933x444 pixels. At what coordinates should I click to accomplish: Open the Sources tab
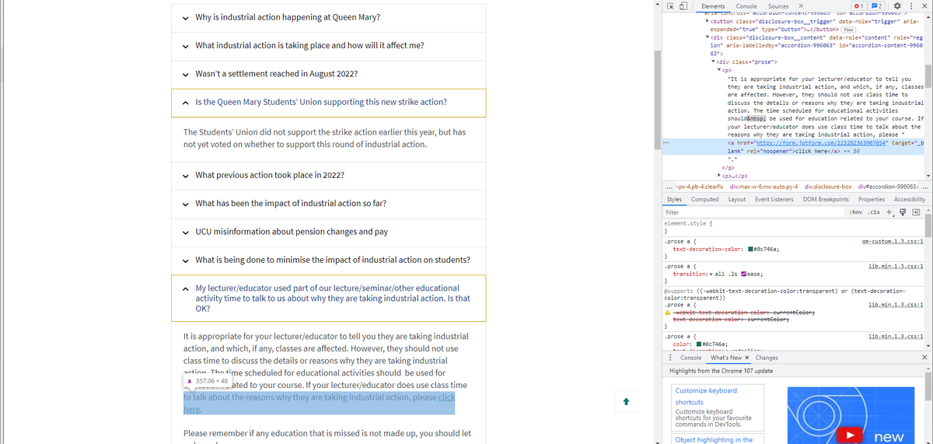pyautogui.click(x=777, y=6)
